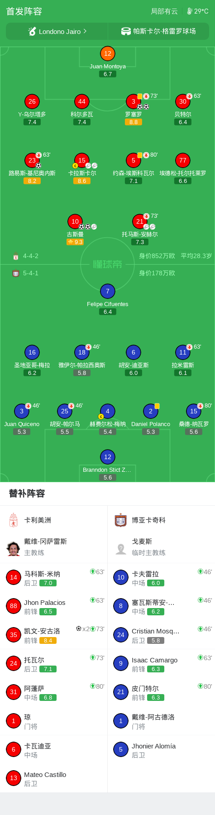Tap the 4-4-2 formation team badge
The image size is (215, 815).
click(x=16, y=256)
